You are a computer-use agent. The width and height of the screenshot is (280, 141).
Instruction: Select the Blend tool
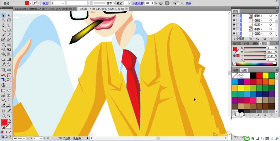point(9,64)
